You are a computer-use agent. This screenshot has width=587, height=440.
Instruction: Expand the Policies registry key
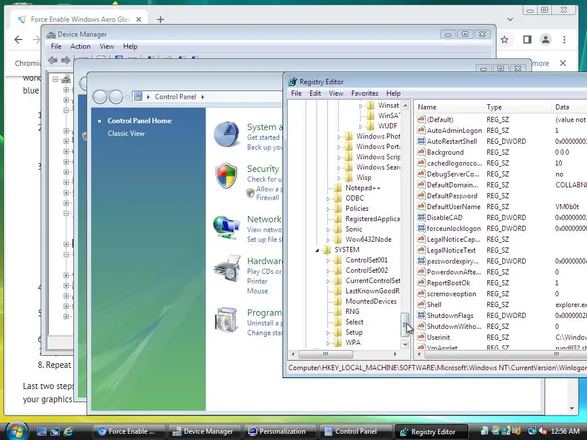(328, 209)
